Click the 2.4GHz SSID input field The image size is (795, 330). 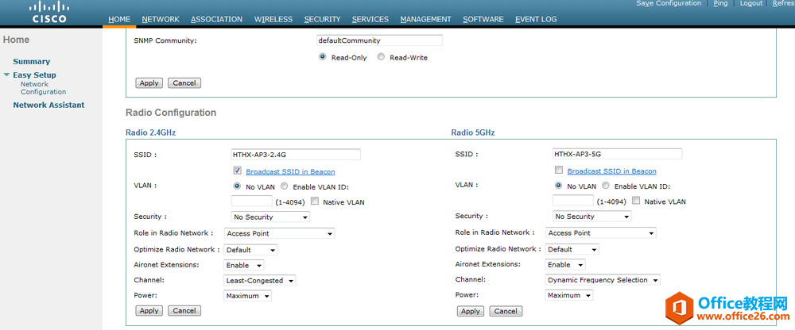click(296, 155)
